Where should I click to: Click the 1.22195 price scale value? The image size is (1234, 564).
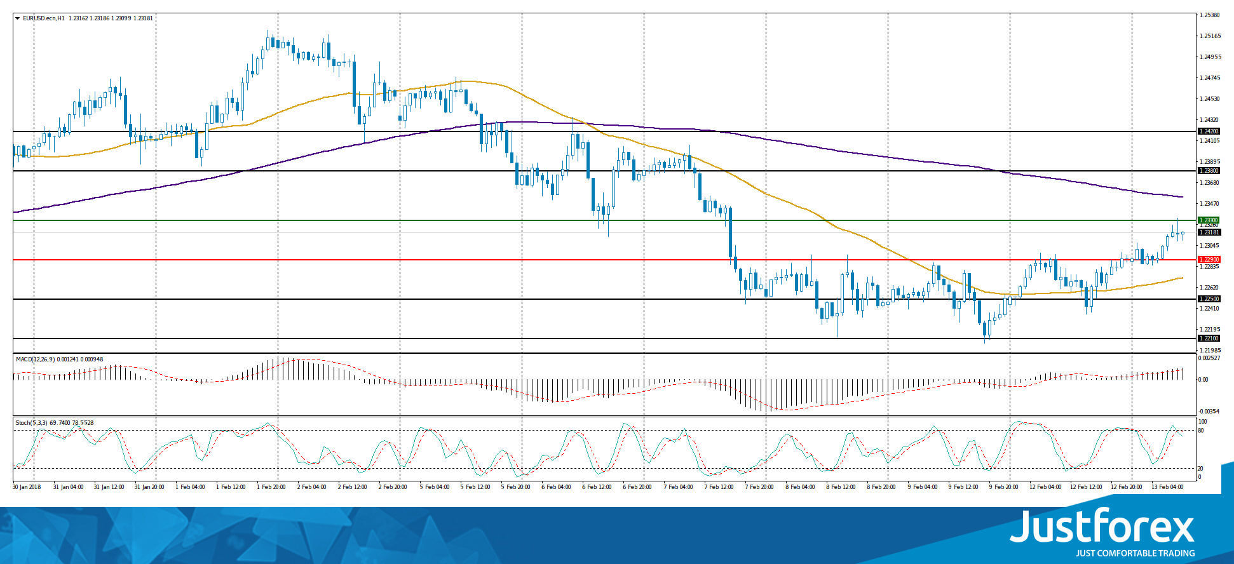[1209, 330]
